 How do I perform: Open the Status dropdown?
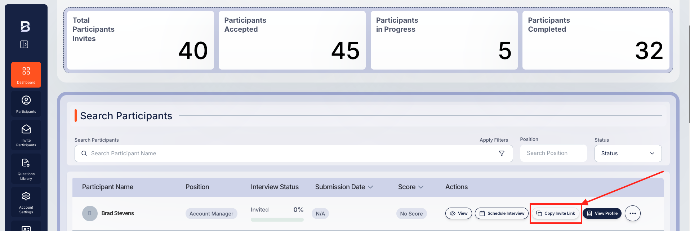(628, 154)
